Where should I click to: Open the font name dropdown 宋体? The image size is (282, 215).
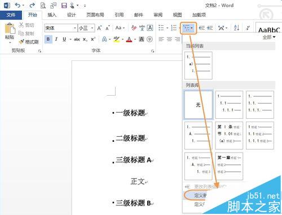(61, 28)
